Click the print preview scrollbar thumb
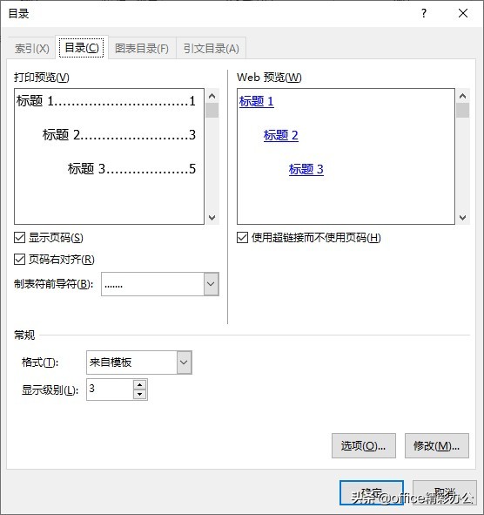Viewport: 484px width, 515px height. tap(212, 111)
